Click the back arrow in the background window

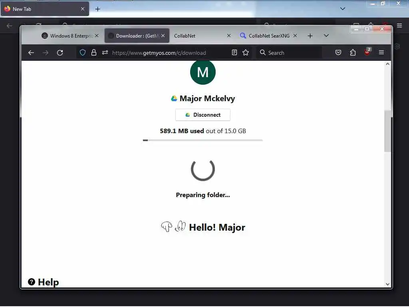click(10, 26)
